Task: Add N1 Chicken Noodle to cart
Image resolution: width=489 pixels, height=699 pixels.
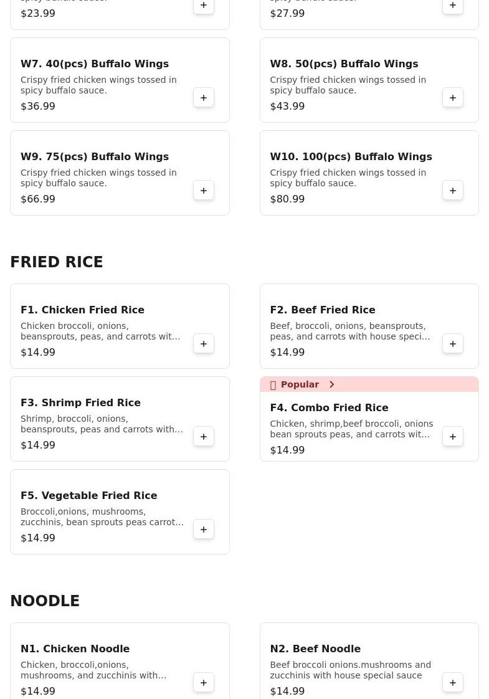Action: pyautogui.click(x=204, y=683)
